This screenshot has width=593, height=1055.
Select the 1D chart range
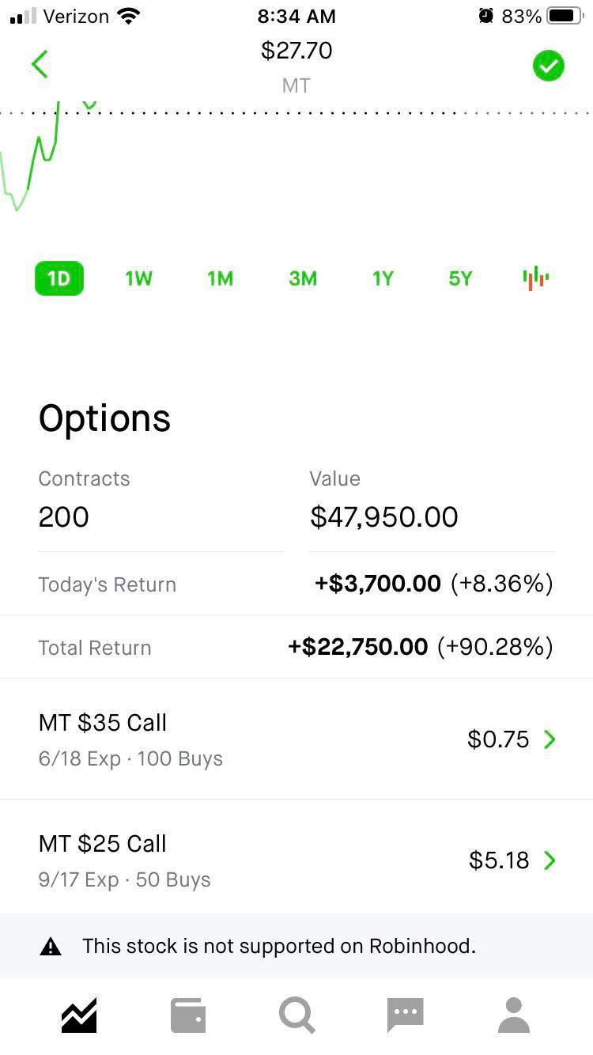click(59, 278)
